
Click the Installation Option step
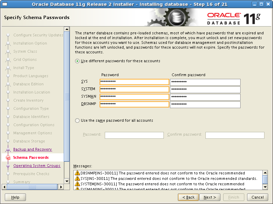tap(30, 43)
